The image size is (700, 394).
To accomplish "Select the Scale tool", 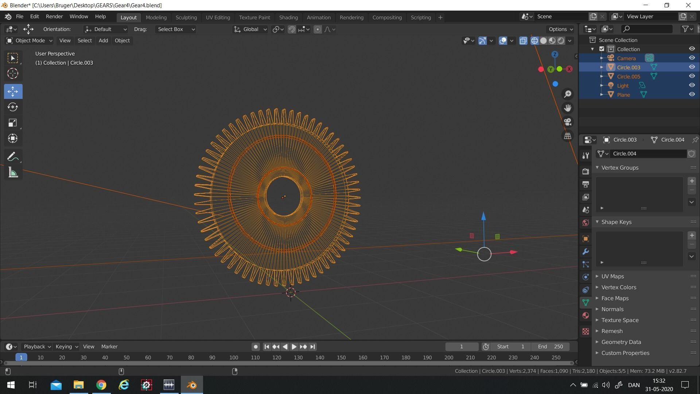I will coord(13,123).
